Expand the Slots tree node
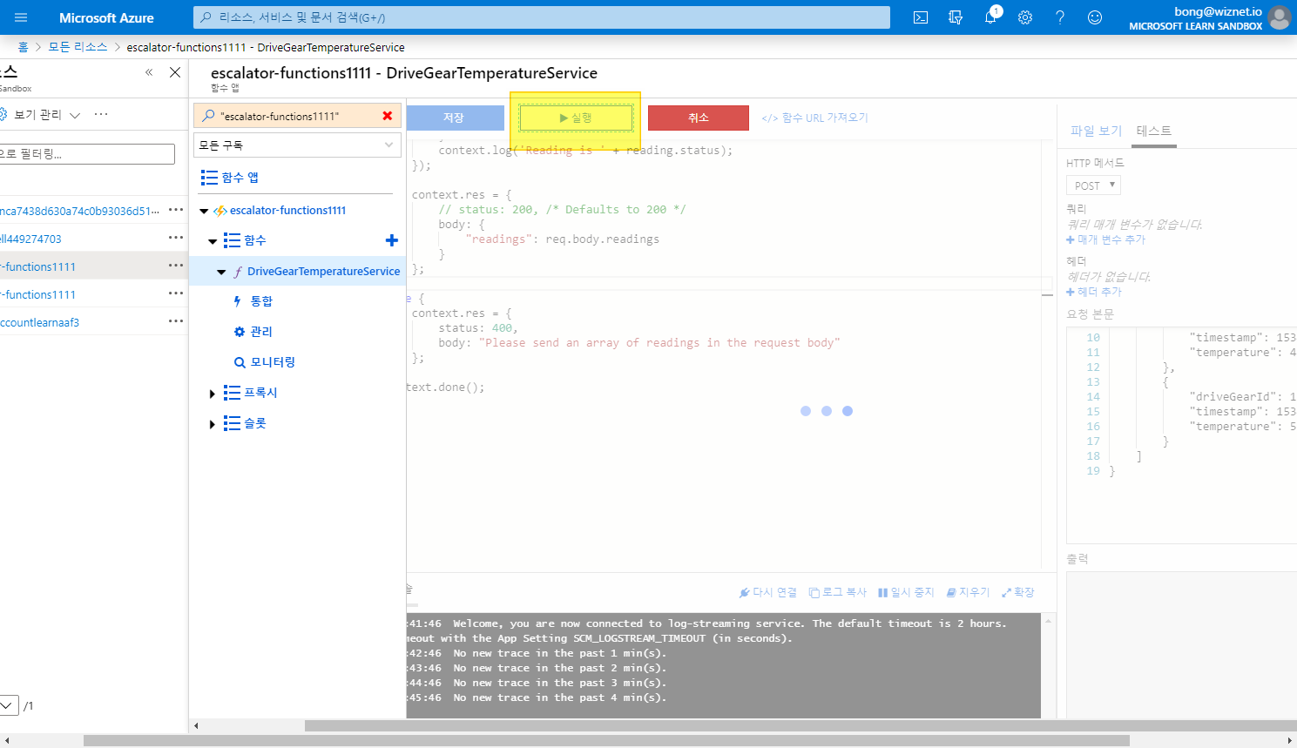Viewport: 1297px width, 748px height. pos(213,424)
